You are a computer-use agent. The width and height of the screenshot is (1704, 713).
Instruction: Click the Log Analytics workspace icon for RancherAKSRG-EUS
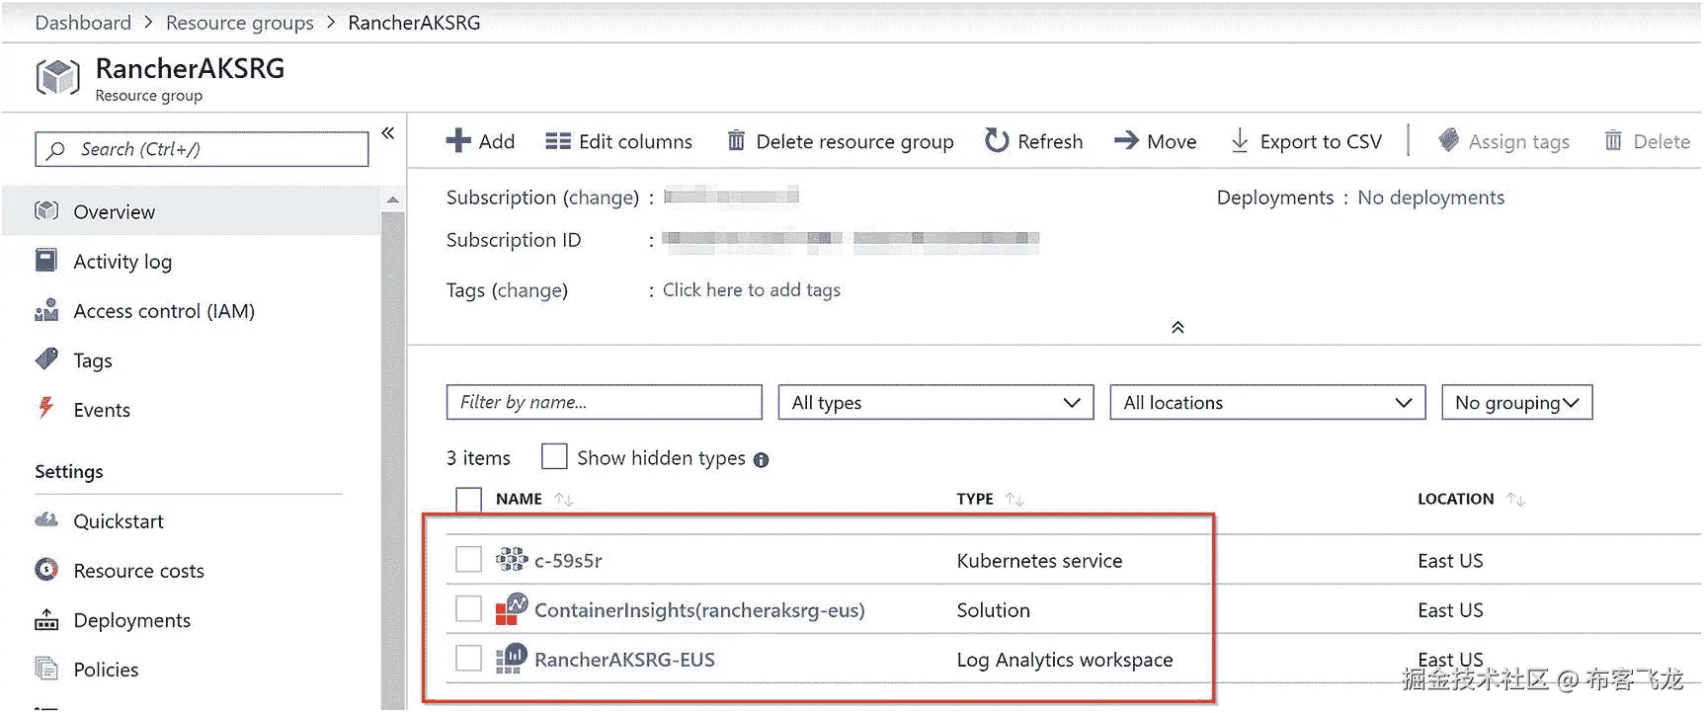pyautogui.click(x=512, y=659)
